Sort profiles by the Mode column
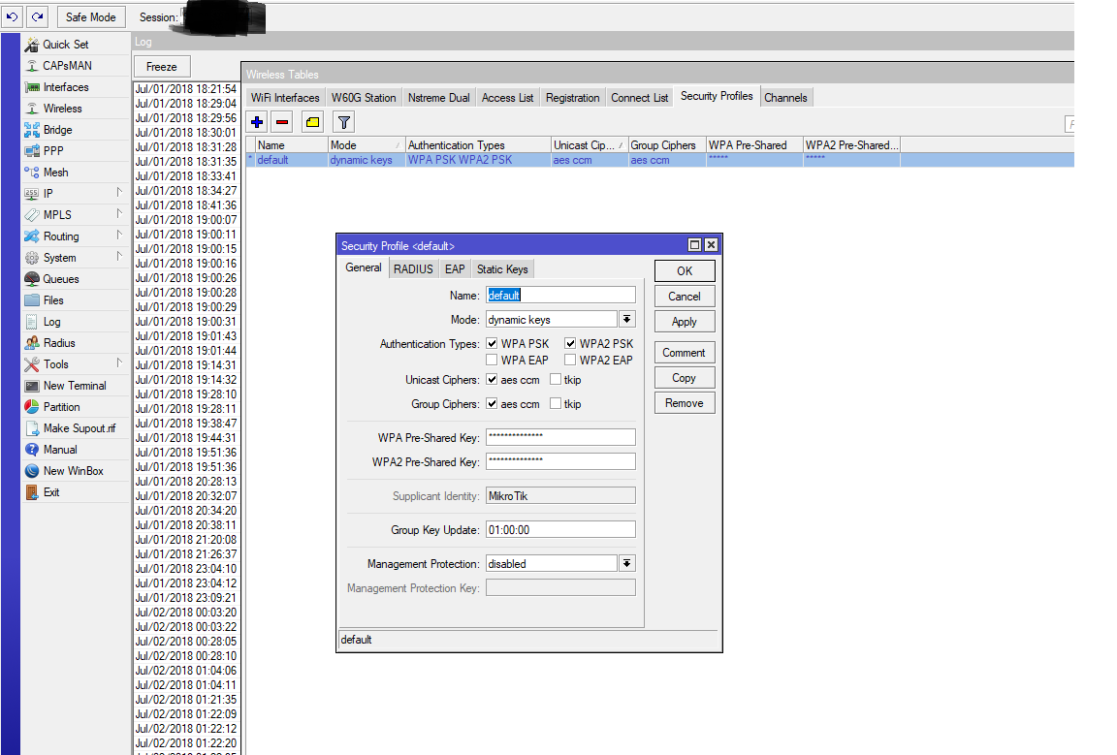 click(364, 144)
